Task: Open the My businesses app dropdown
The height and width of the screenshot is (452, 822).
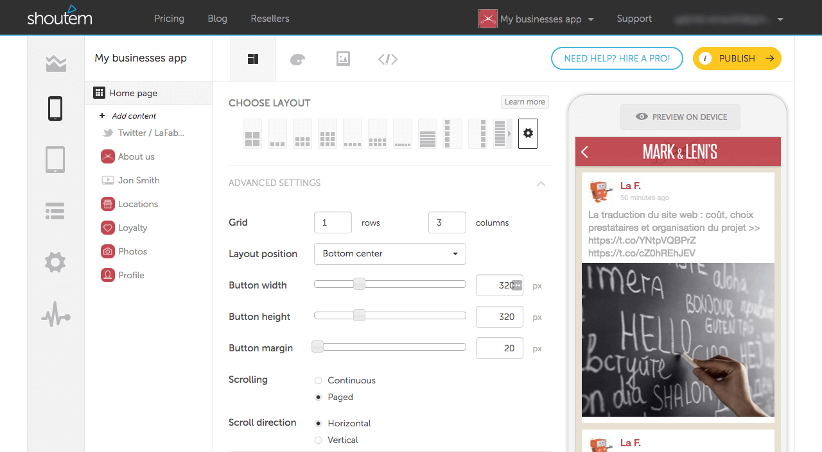Action: (536, 19)
